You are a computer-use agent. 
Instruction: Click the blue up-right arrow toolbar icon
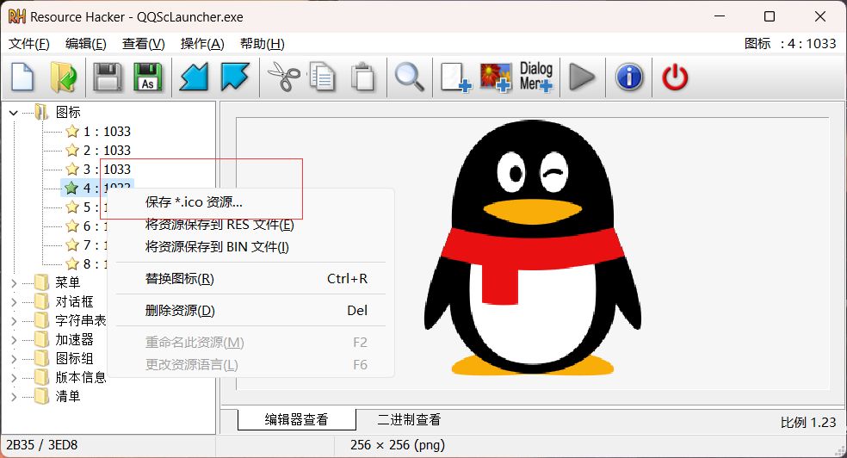point(235,77)
